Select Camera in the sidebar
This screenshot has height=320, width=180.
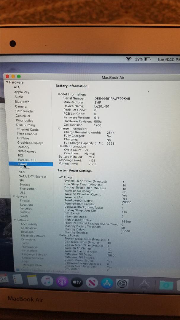[21, 106]
